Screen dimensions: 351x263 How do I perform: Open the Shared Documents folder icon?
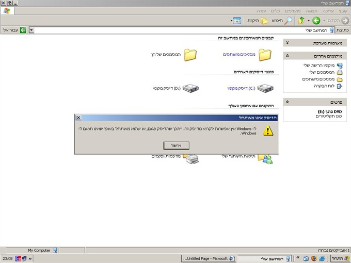[x=265, y=54]
